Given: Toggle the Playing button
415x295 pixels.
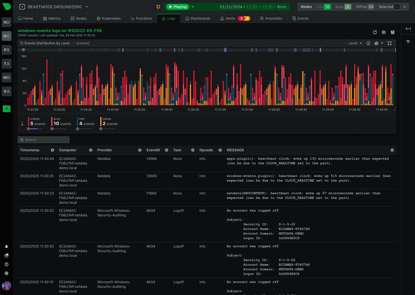Looking at the screenshot, I should [178, 7].
